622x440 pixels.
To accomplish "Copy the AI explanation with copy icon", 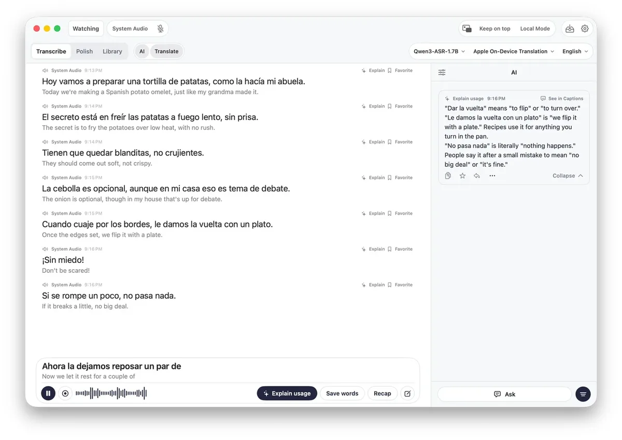I will pos(448,176).
